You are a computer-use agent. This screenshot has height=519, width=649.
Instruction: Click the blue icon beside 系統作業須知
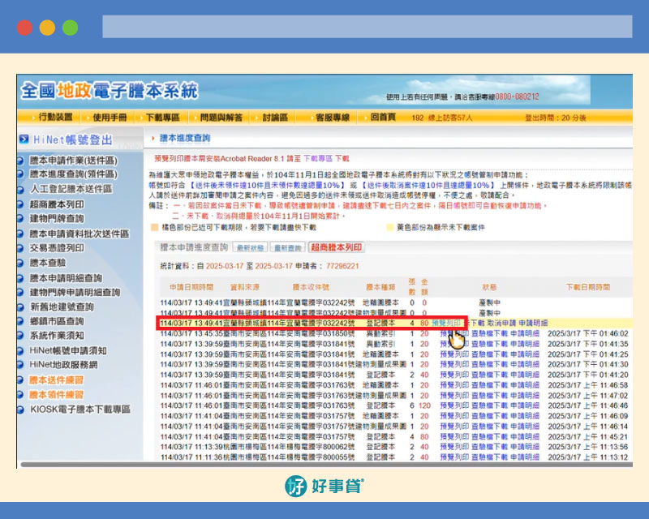(22, 336)
